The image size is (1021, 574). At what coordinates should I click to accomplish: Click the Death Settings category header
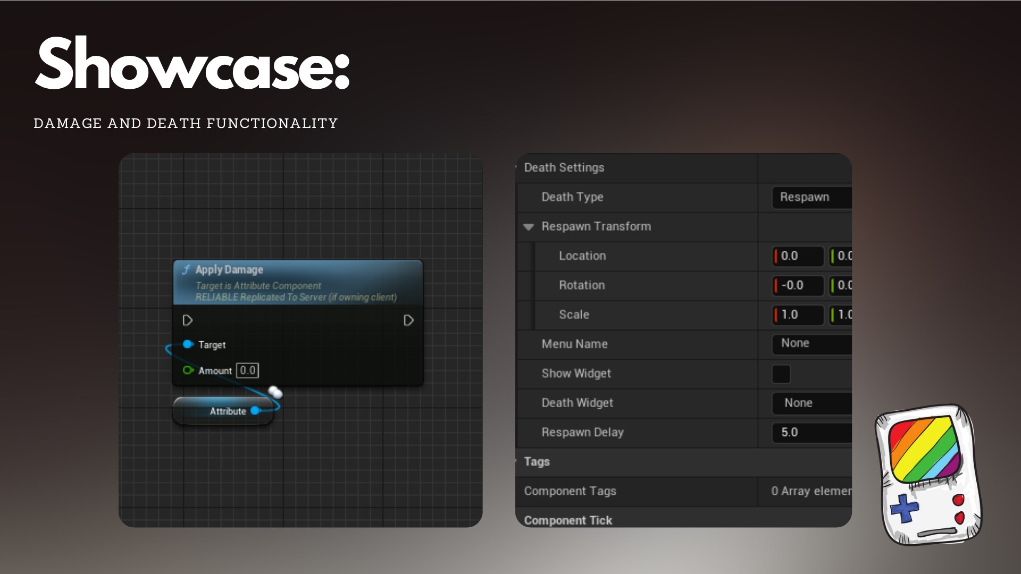point(564,168)
